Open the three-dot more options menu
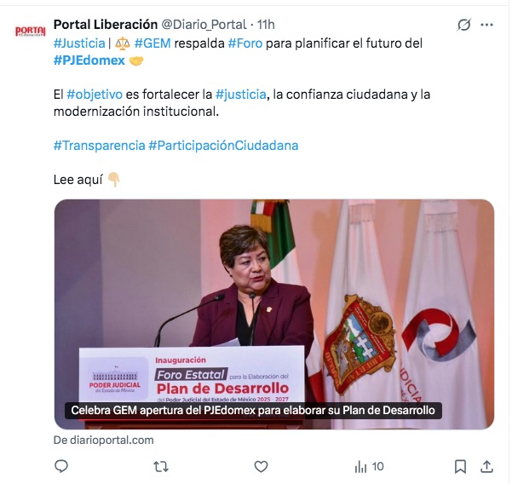This screenshot has width=512, height=484. tap(486, 25)
